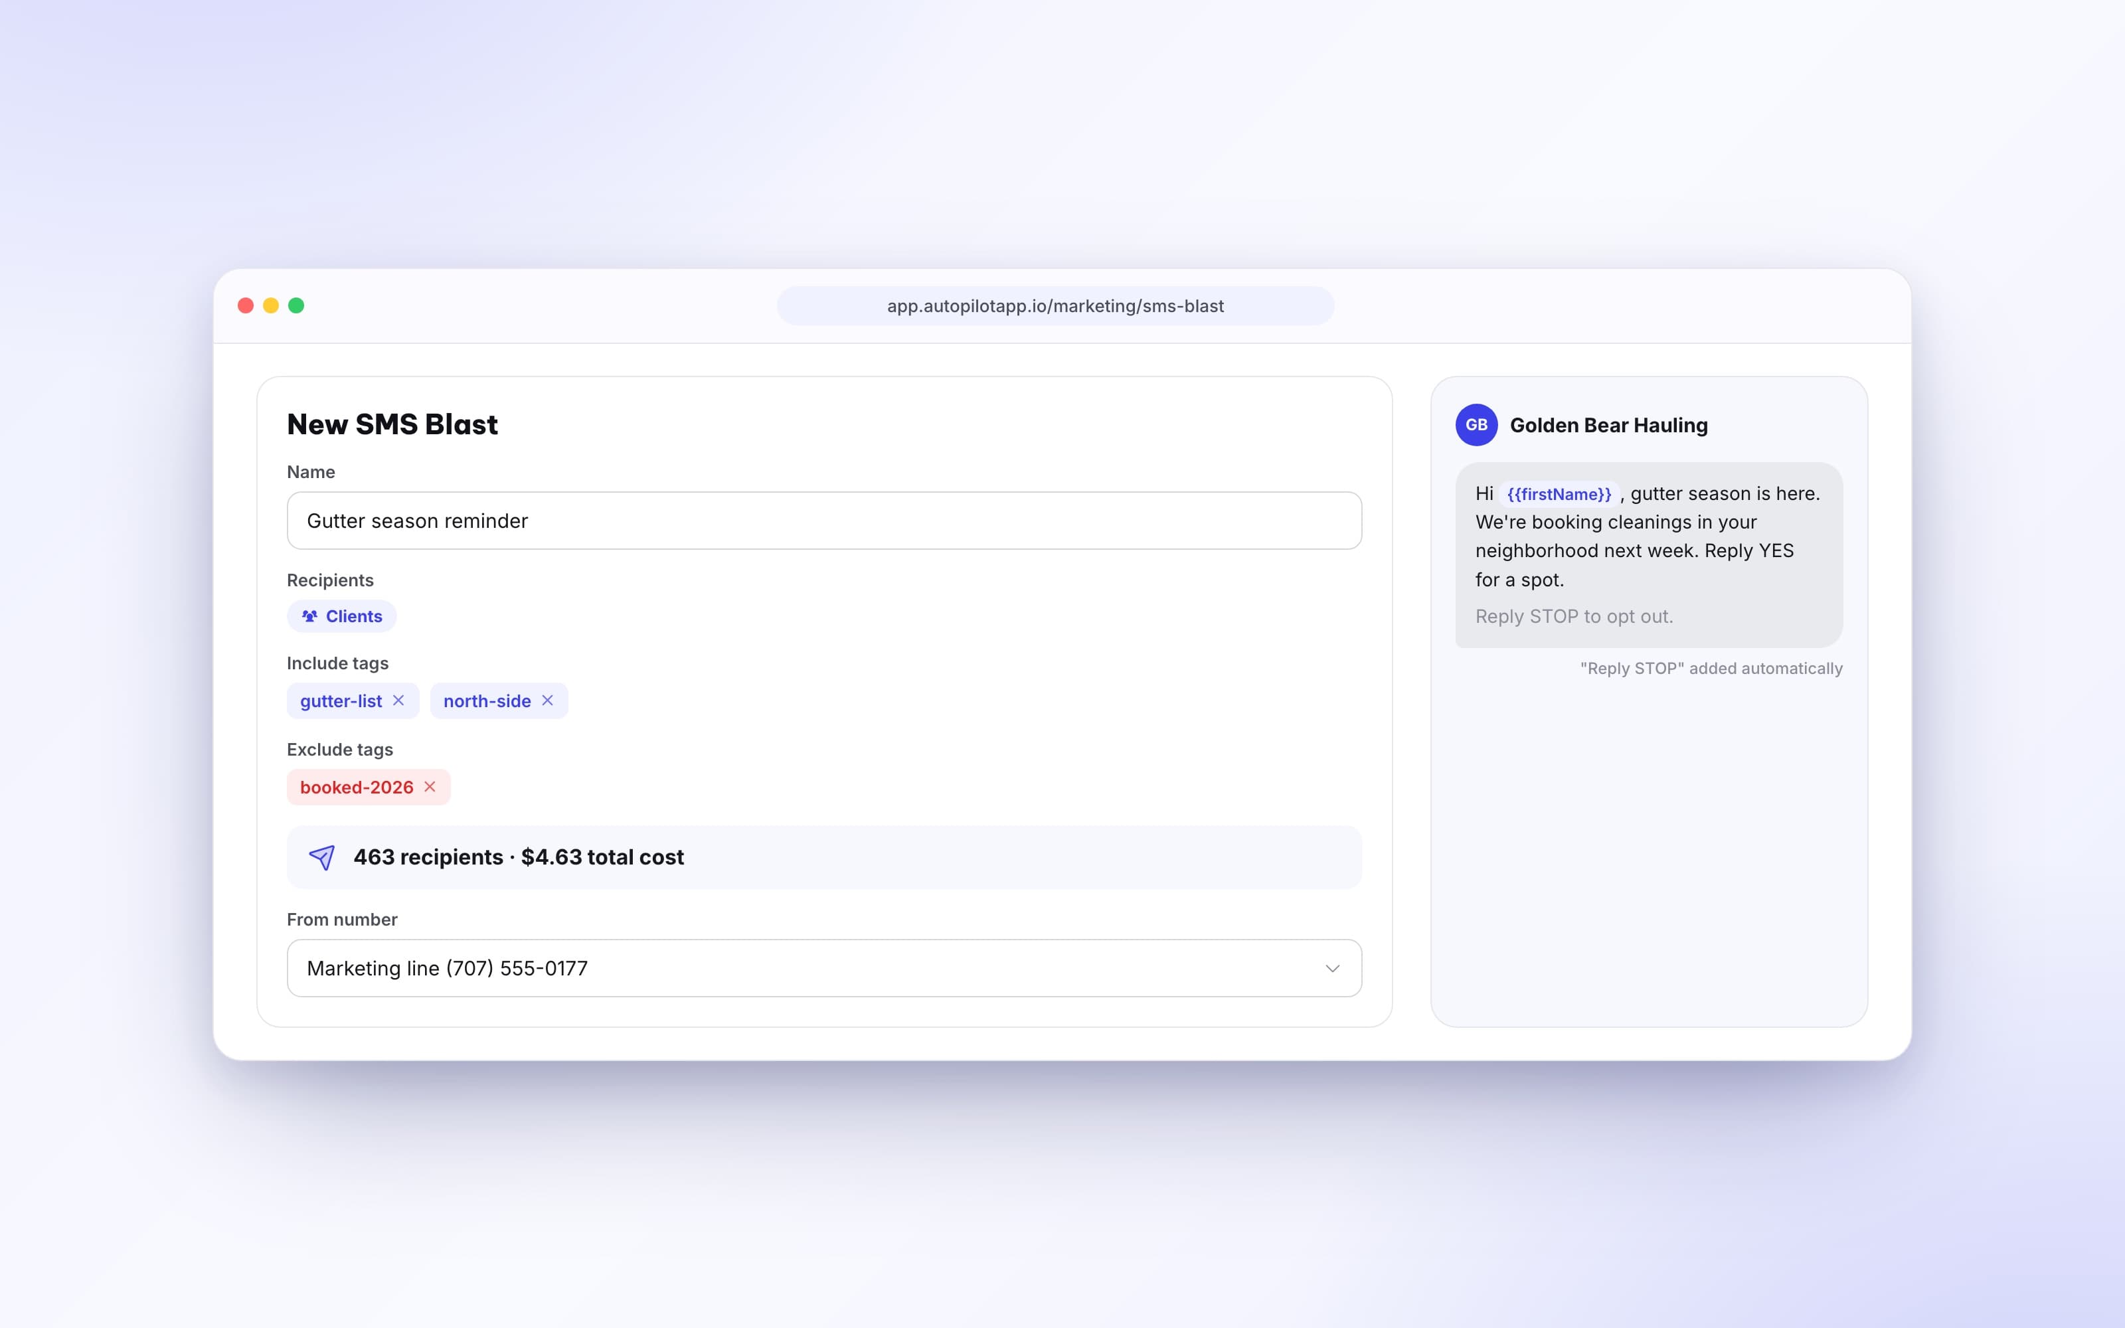Viewport: 2125px width, 1328px height.
Task: Click the paper plane send icon
Action: tap(321, 857)
